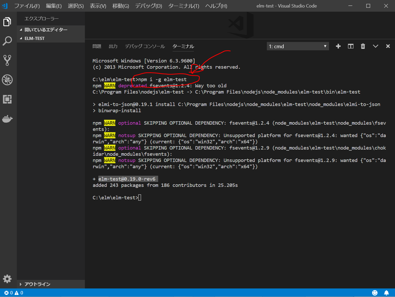Collapse the 開いているエディター section

click(51, 30)
